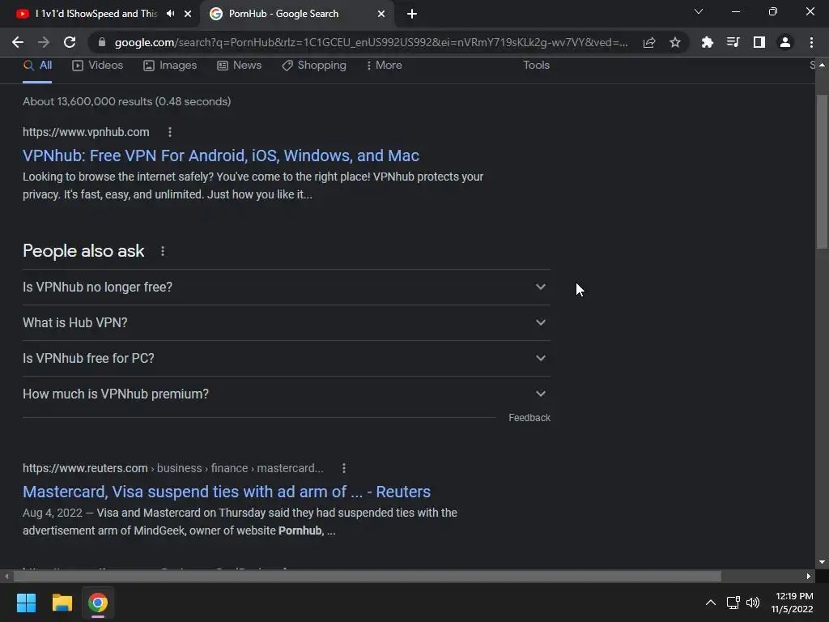Open the More search filters menu
829x622 pixels.
[x=385, y=66]
